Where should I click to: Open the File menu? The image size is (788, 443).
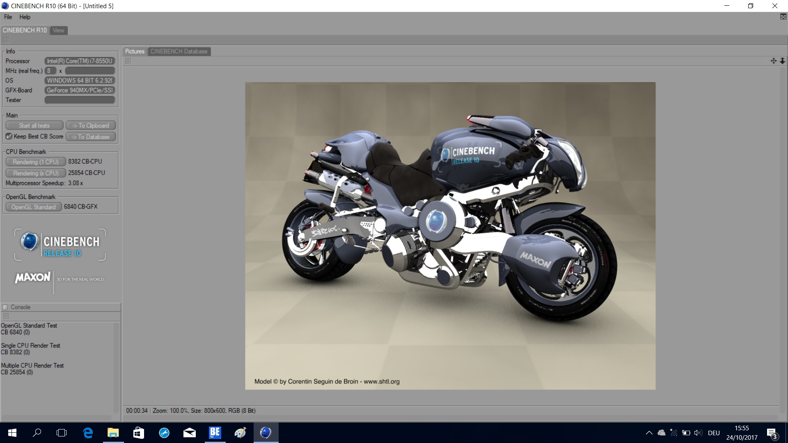point(8,17)
